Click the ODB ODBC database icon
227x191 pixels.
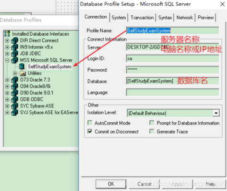14,99
